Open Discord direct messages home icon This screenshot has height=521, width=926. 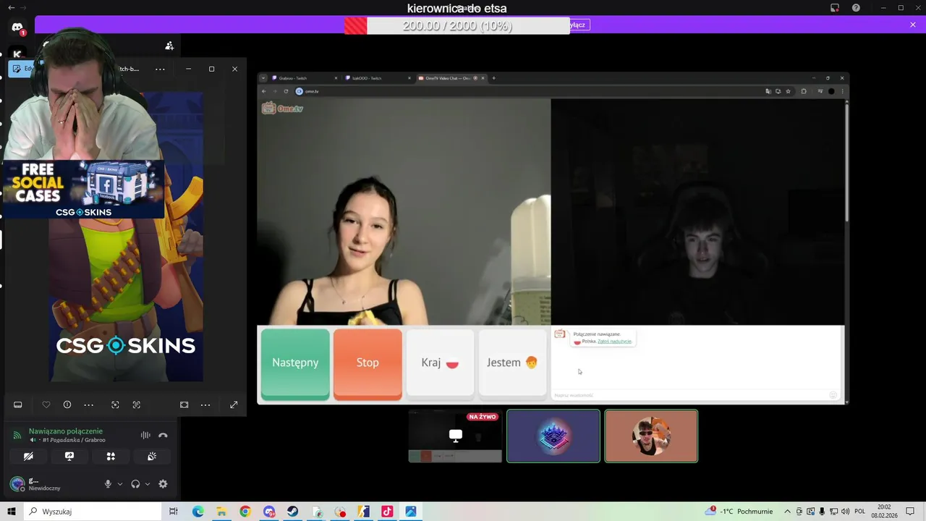(17, 27)
